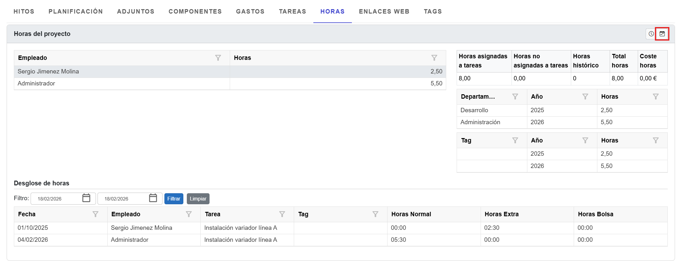Open filter for Empleado column in top table

click(218, 58)
